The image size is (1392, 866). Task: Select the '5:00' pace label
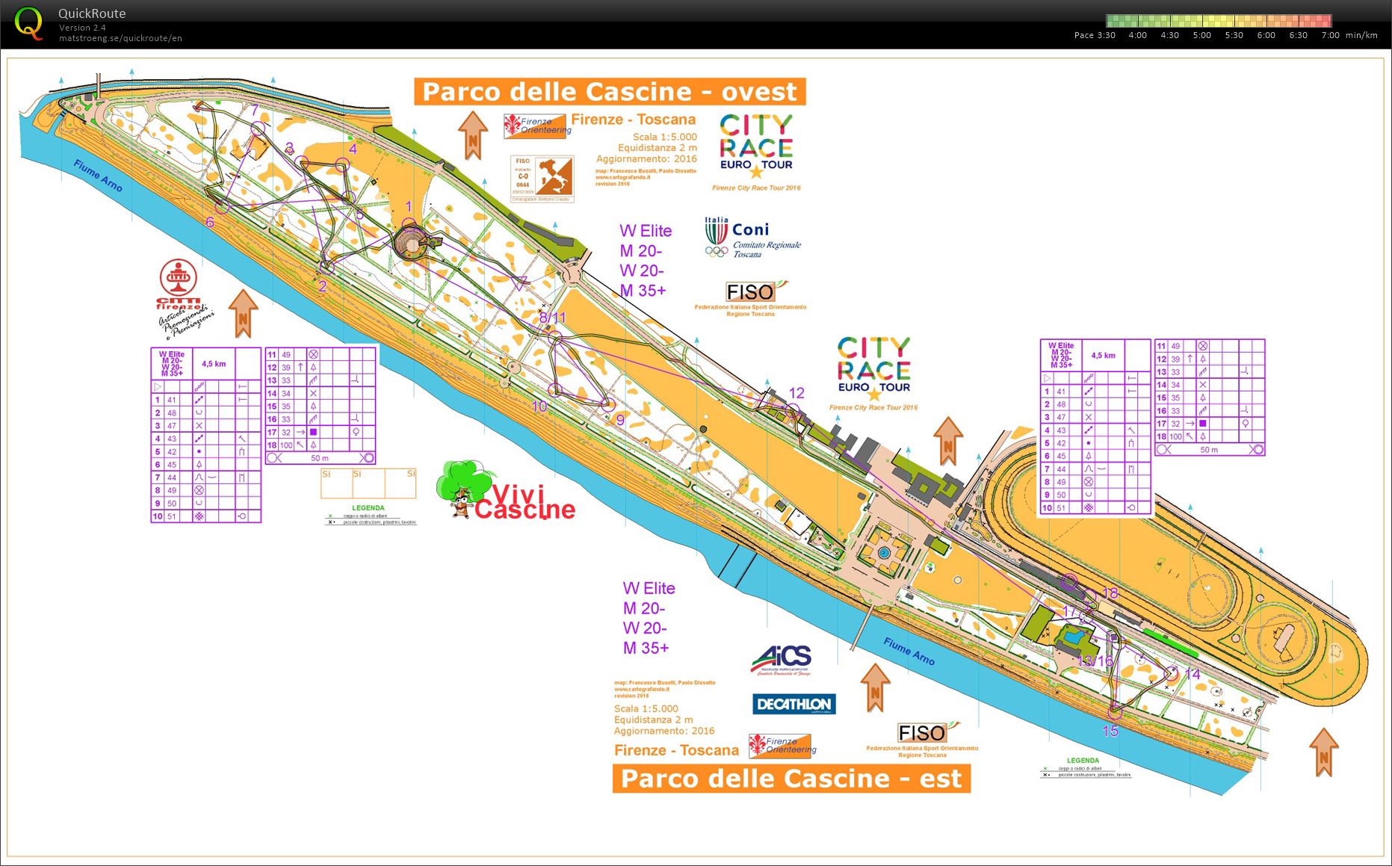(x=1201, y=35)
